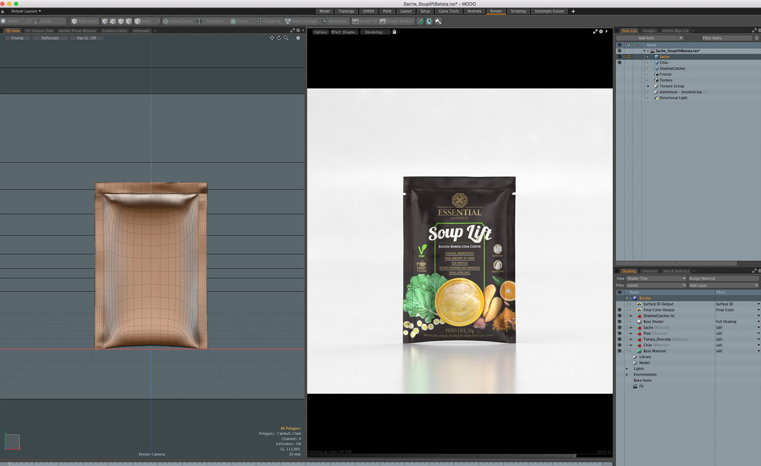This screenshot has height=466, width=761.
Task: Click the Directional Light item icon
Action: pos(656,98)
